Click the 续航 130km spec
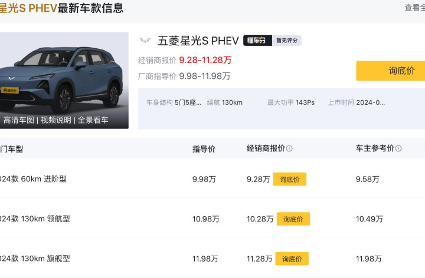 225,102
